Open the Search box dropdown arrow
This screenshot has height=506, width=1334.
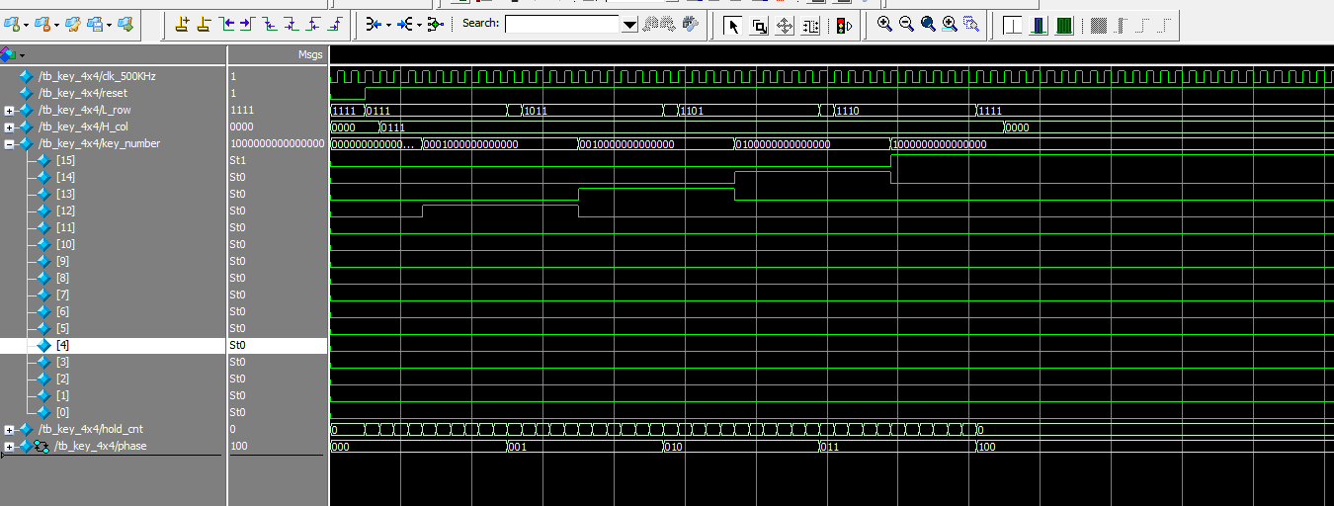coord(629,25)
